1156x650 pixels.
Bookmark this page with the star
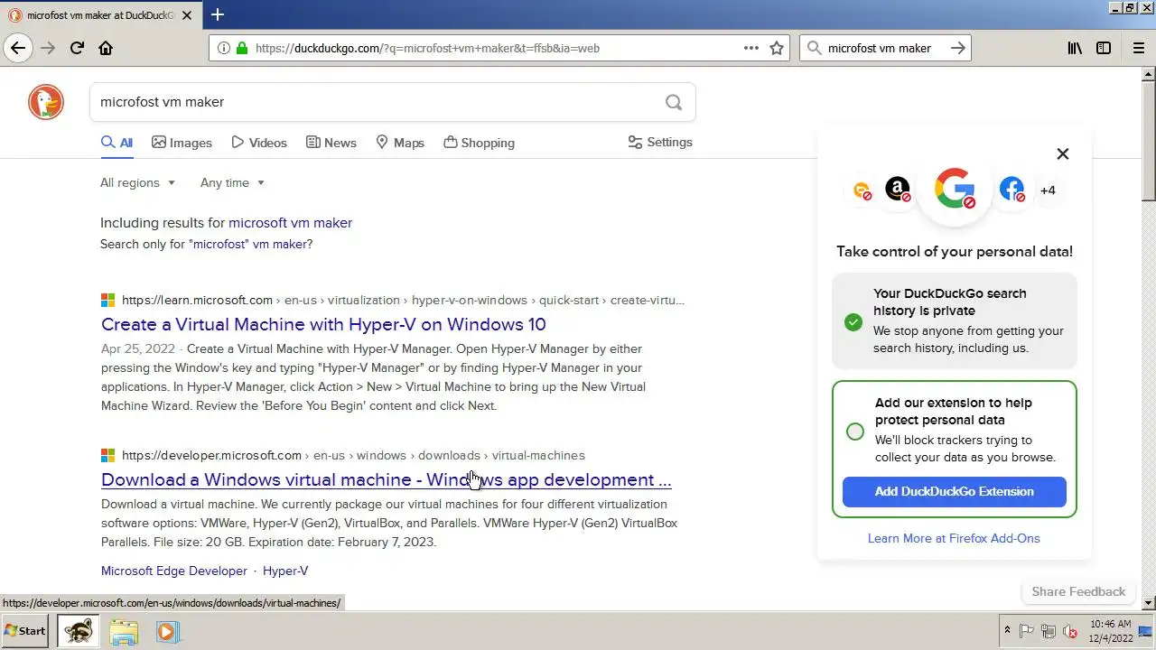[777, 48]
